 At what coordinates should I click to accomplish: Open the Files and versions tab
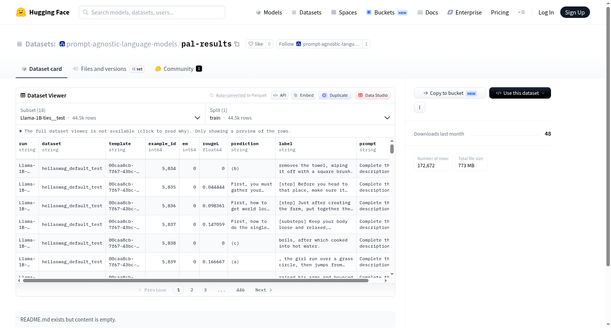[108, 69]
